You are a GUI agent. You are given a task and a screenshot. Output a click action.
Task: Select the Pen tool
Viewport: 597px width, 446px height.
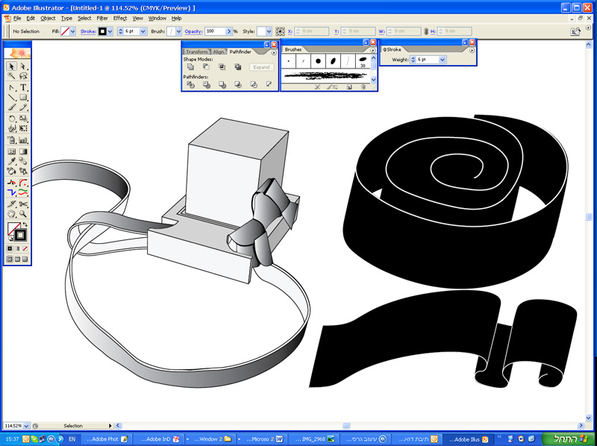(12, 87)
